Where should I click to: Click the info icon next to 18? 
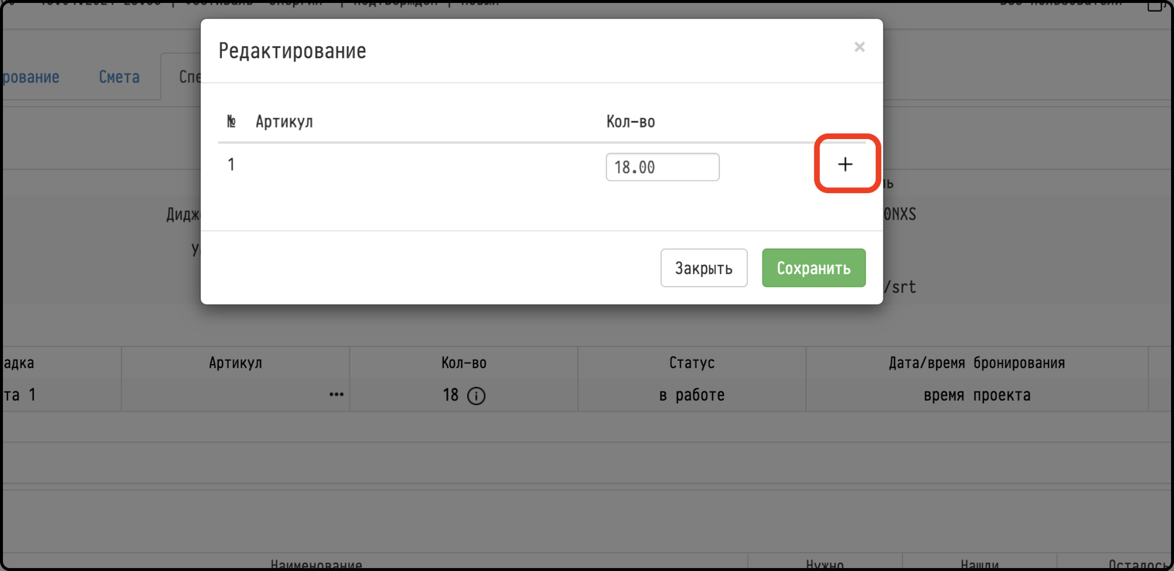coord(476,396)
